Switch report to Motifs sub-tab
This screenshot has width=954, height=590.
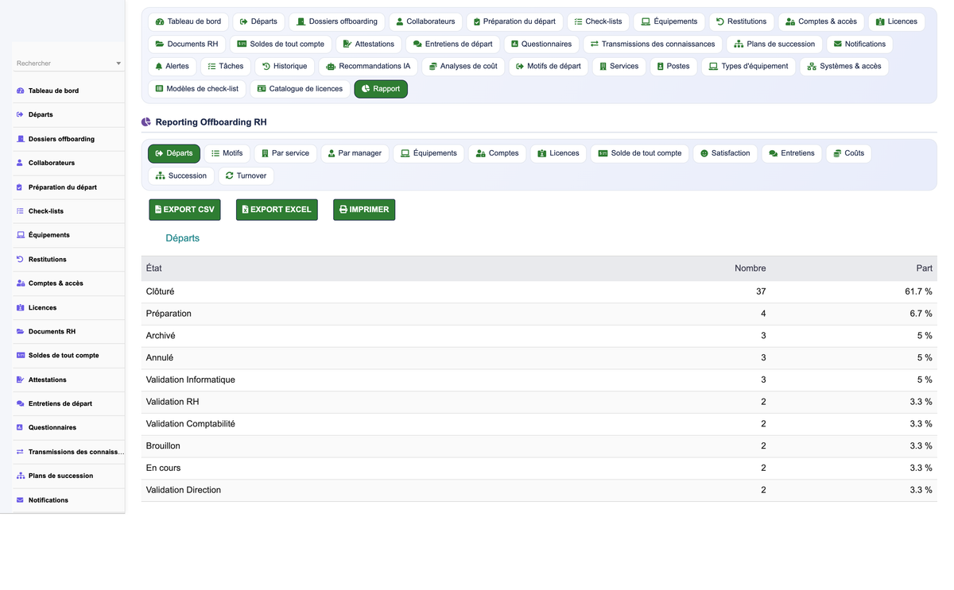coord(227,153)
